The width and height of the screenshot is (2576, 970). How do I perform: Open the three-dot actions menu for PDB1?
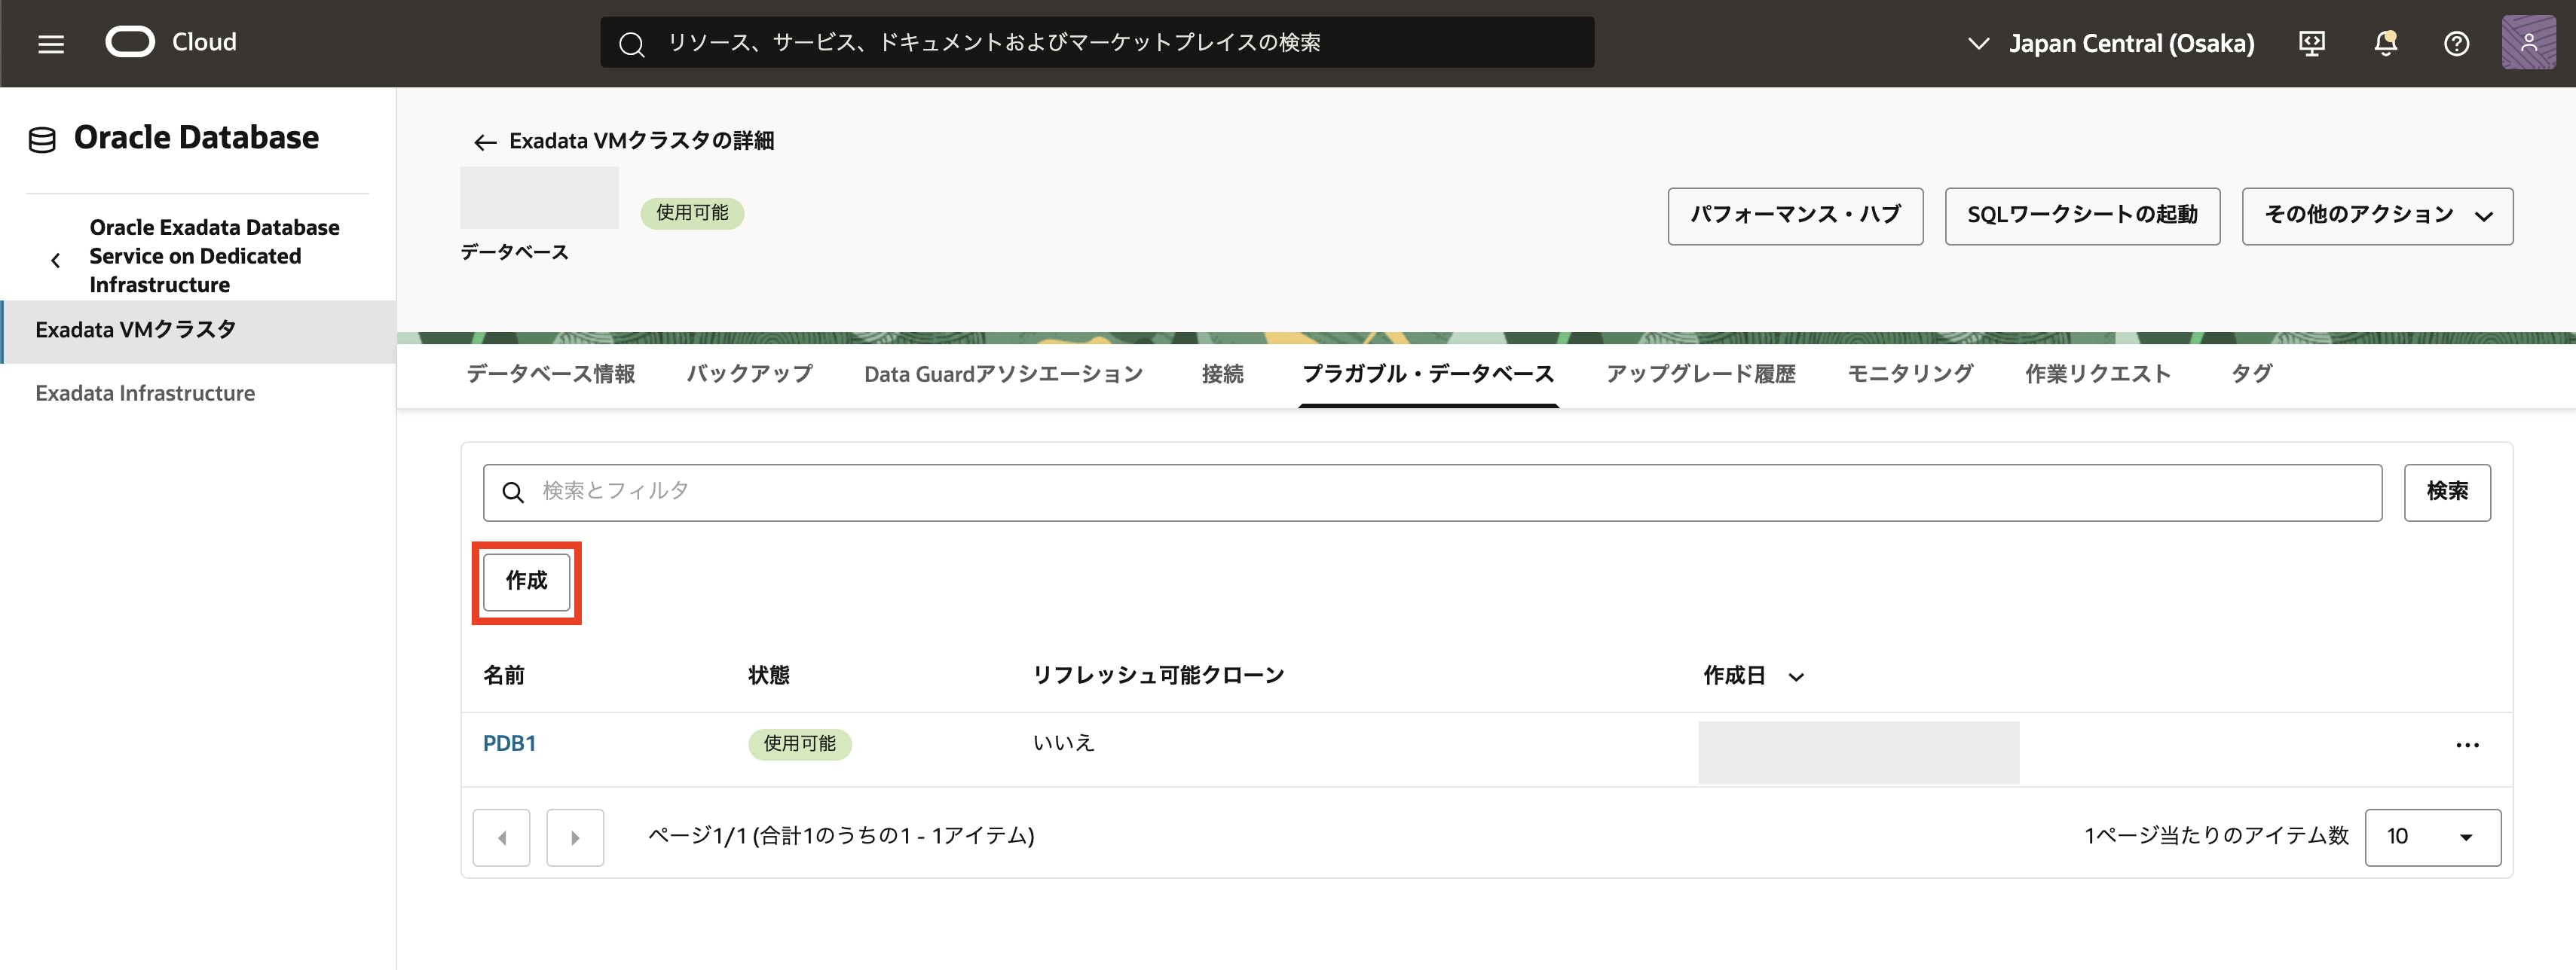coord(2467,746)
